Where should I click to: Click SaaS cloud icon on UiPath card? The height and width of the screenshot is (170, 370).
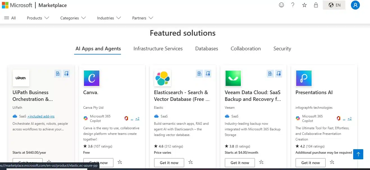point(15,116)
